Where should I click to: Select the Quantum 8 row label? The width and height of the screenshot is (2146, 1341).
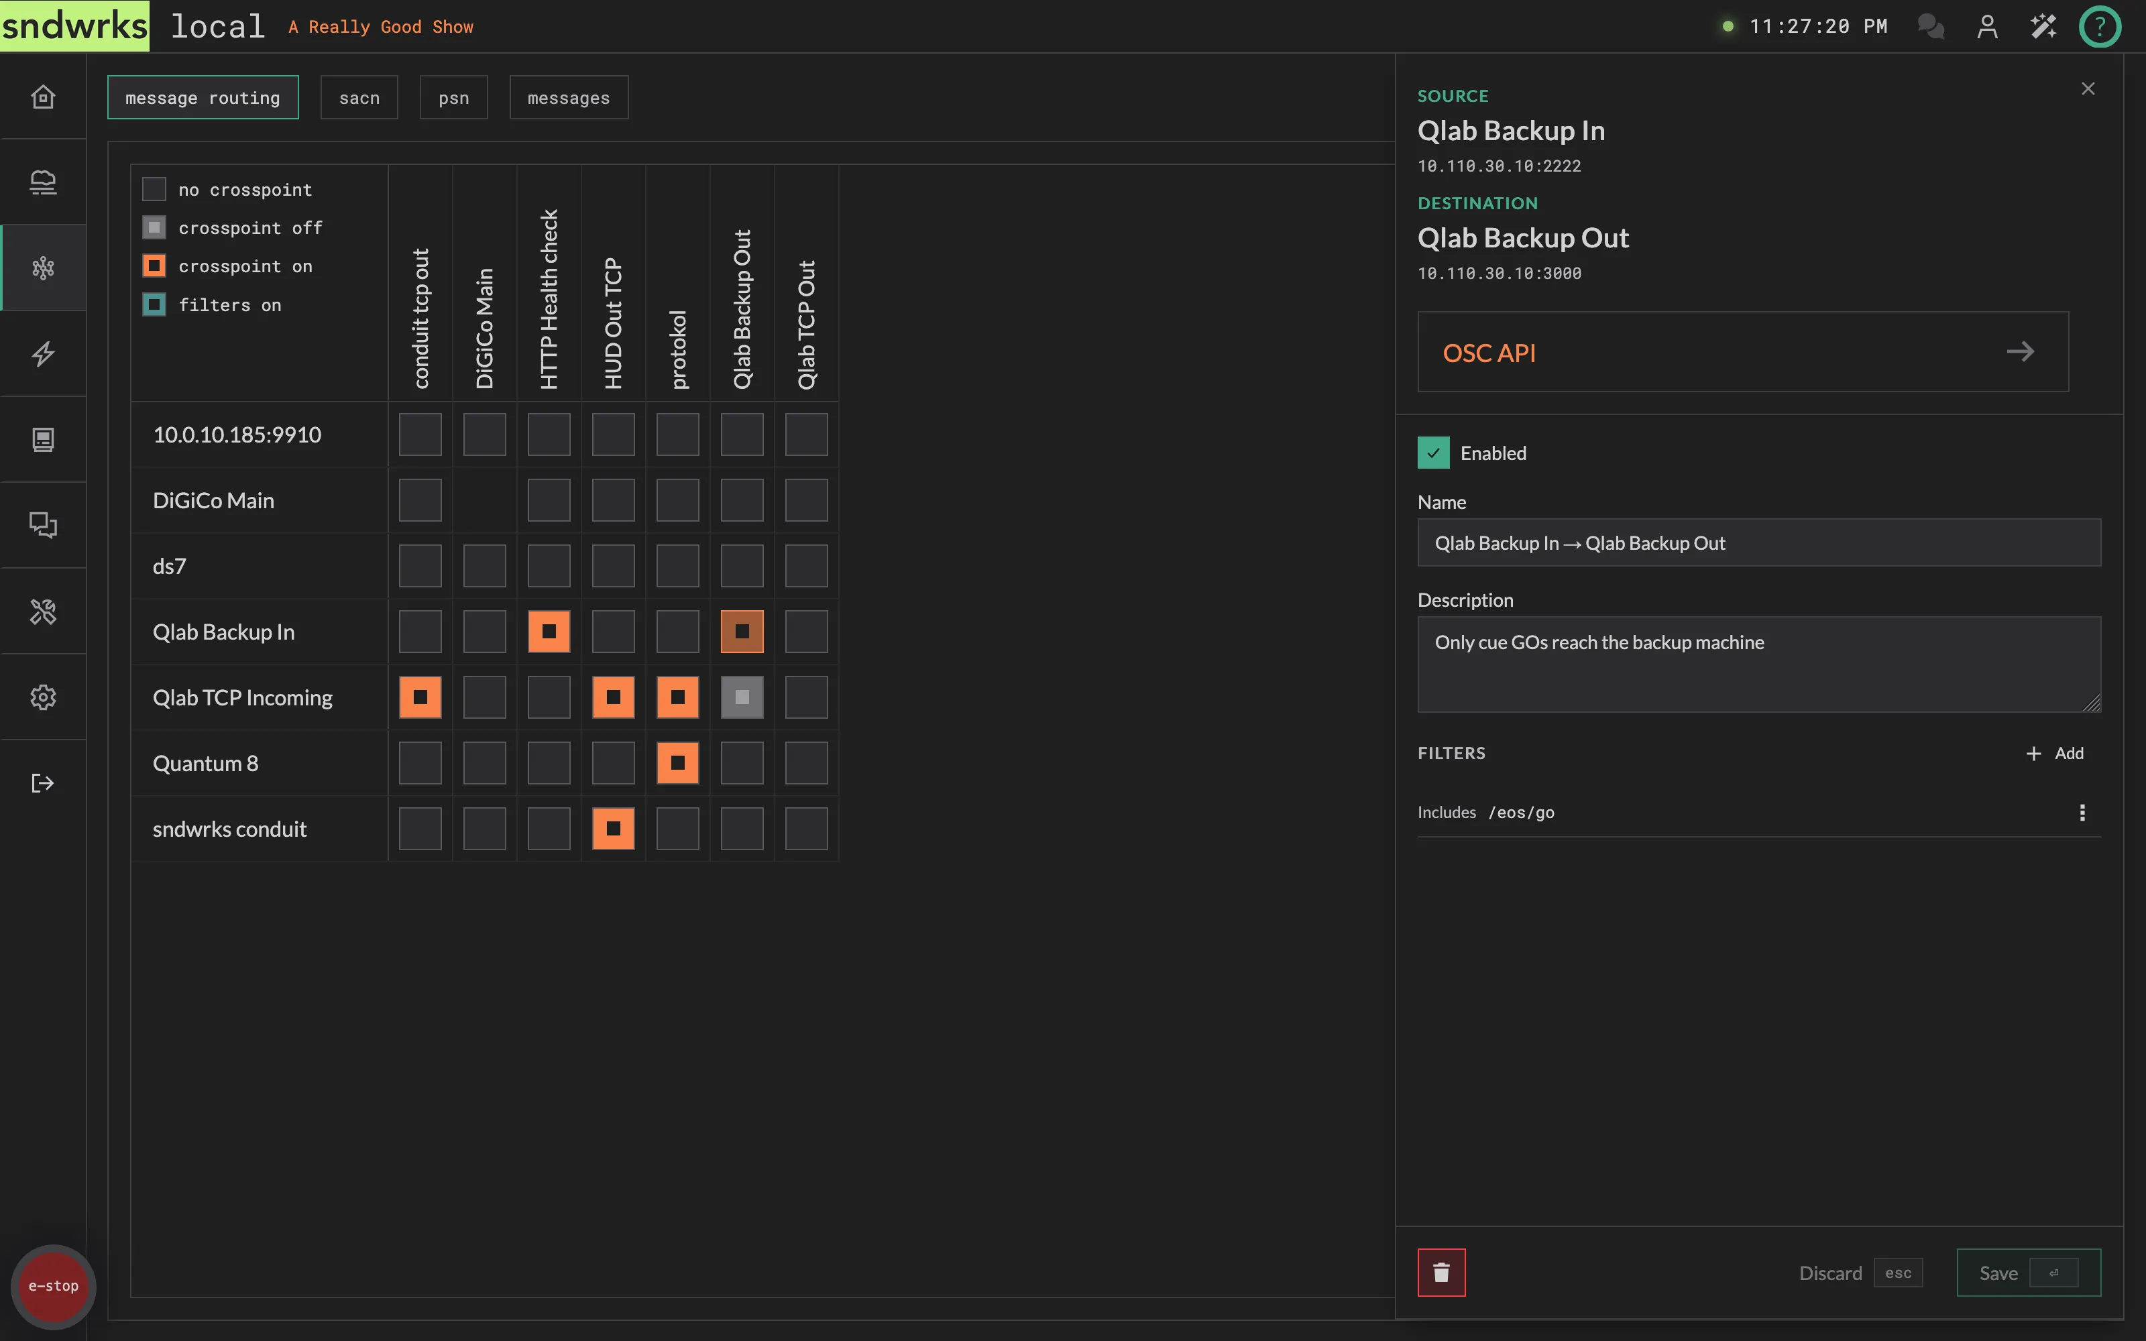(206, 764)
